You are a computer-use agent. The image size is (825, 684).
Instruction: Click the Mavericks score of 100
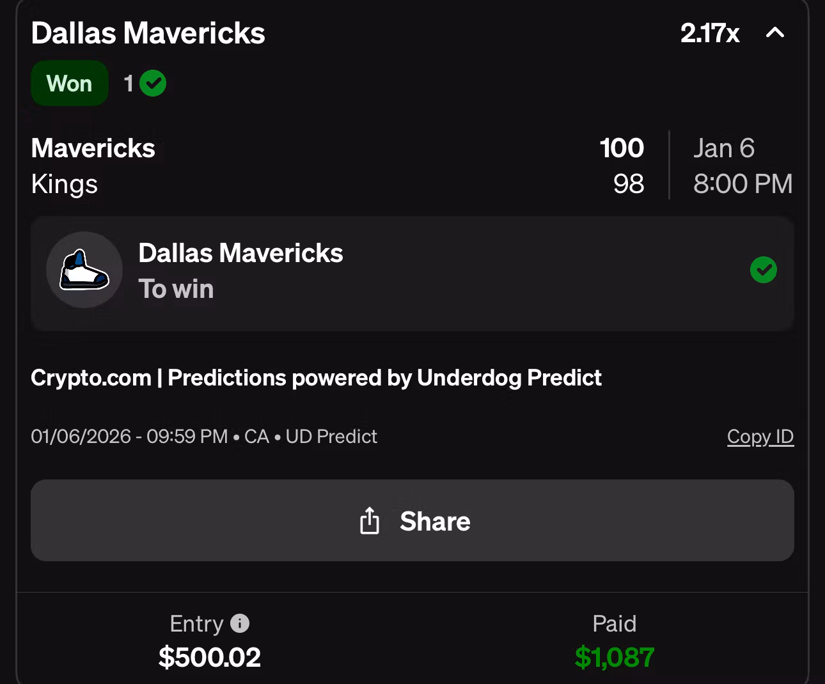[x=622, y=148]
